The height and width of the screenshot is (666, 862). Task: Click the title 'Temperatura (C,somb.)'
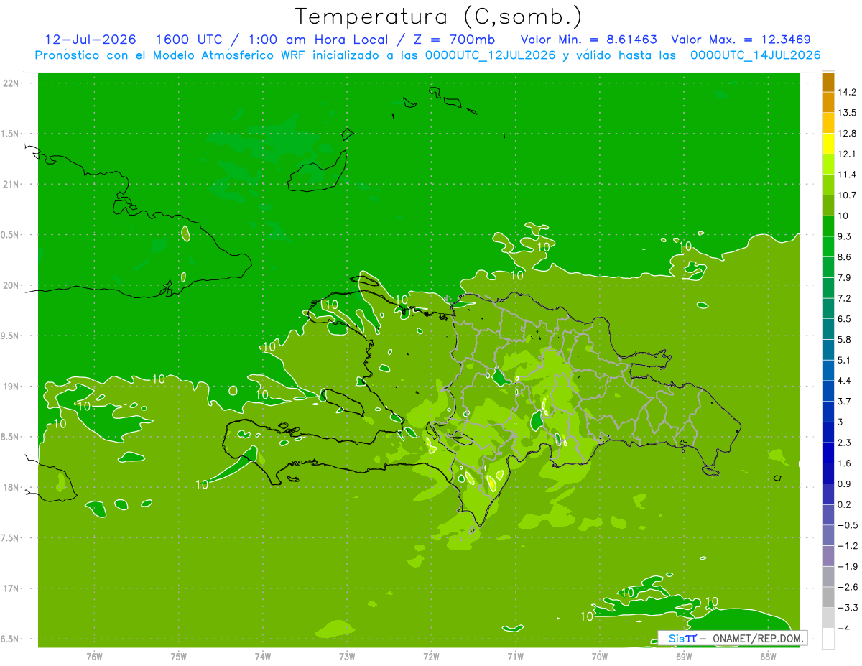438,17
